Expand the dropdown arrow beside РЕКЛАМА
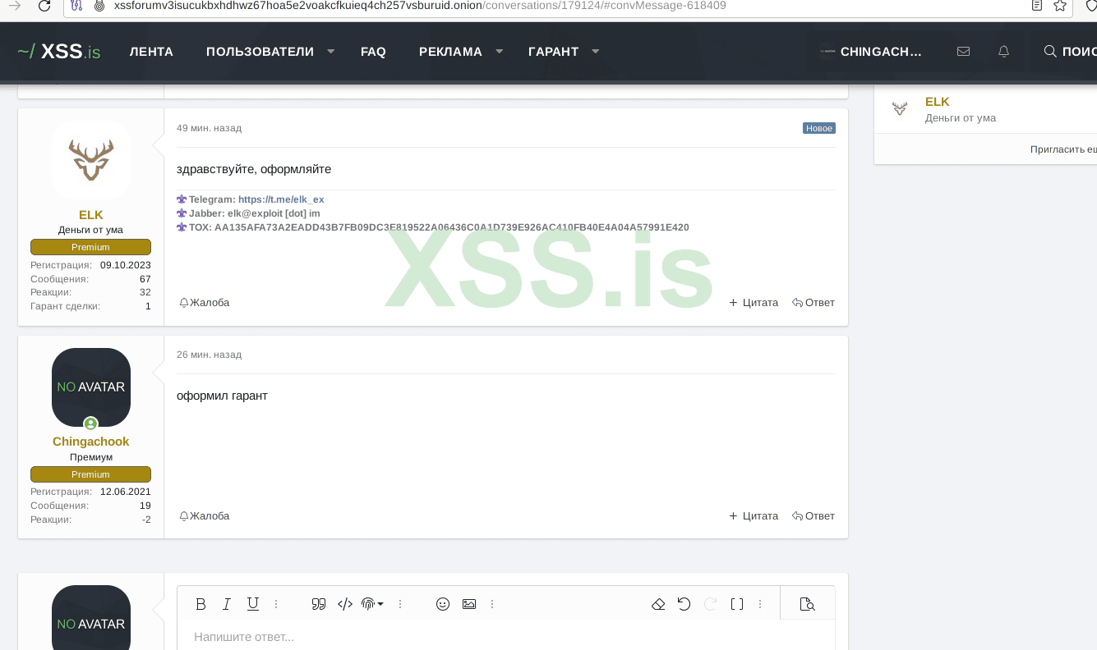 [499, 51]
